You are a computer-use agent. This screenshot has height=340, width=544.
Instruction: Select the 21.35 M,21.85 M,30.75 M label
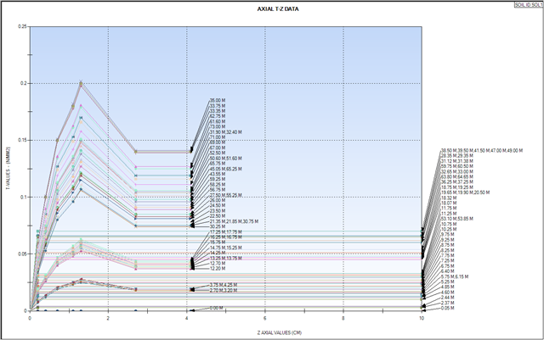(234, 221)
